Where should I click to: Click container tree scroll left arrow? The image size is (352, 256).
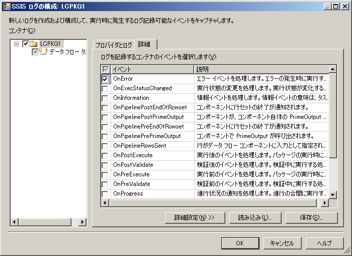15,222
